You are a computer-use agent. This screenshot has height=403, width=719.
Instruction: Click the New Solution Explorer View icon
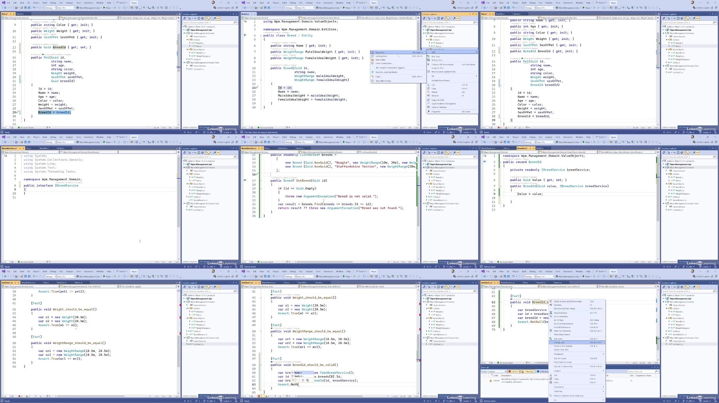coord(428,72)
